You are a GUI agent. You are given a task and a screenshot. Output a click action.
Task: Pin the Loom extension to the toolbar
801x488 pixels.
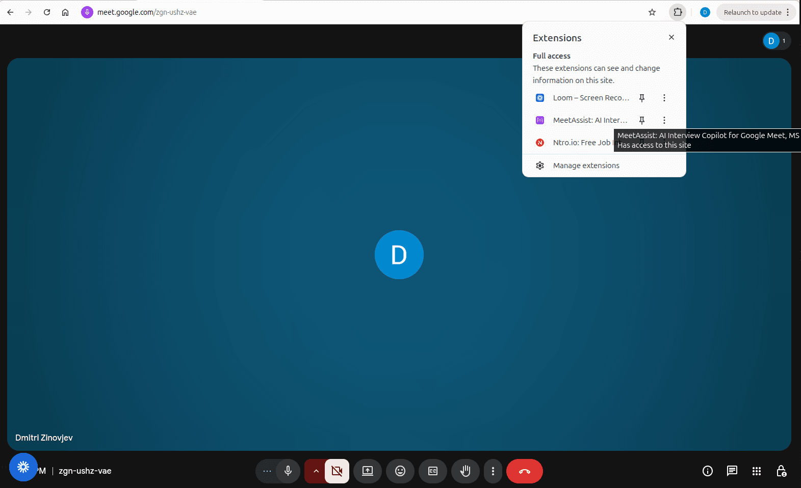click(642, 98)
